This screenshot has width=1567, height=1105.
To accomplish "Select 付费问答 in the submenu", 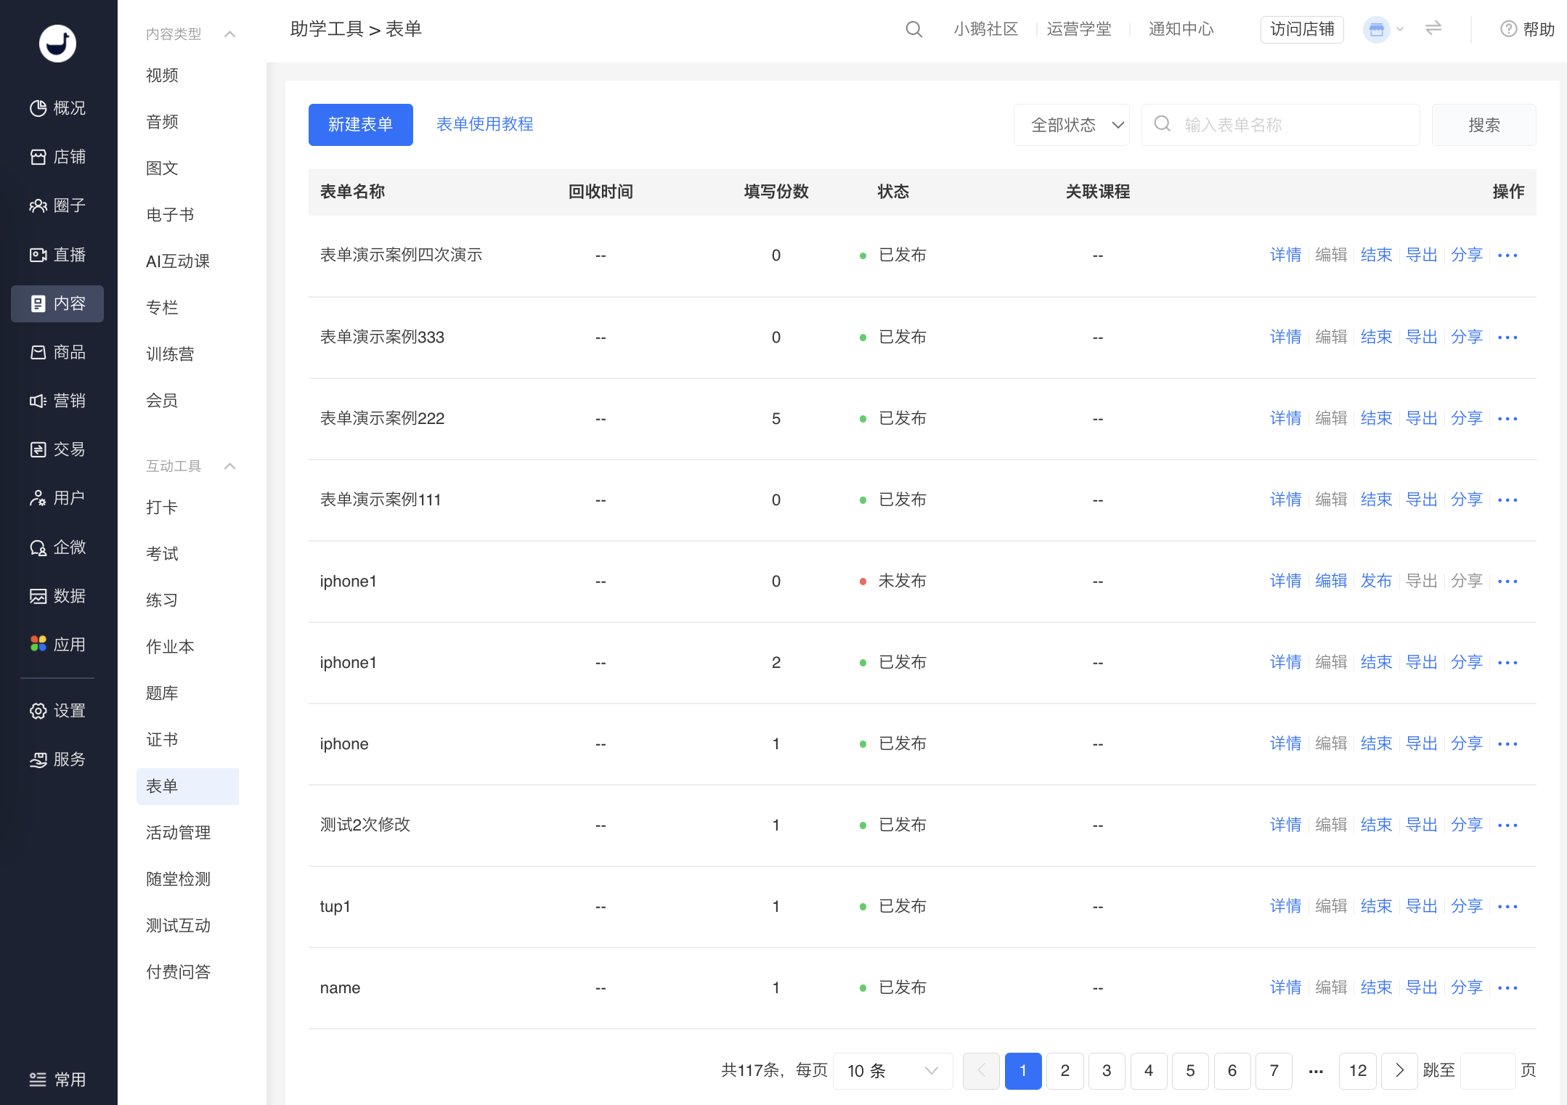I will coord(178,972).
